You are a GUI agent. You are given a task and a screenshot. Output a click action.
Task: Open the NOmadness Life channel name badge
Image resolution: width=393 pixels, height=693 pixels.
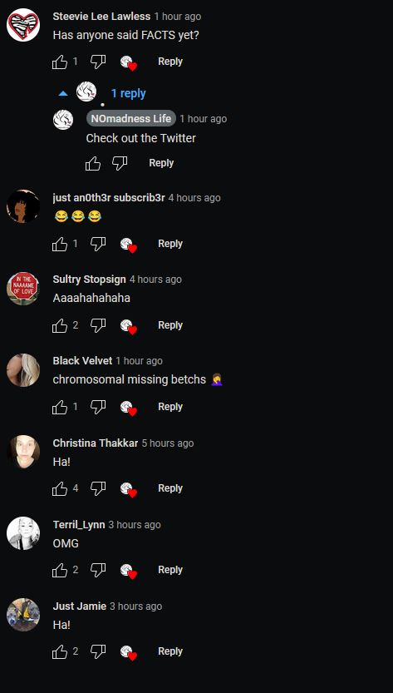(x=130, y=118)
